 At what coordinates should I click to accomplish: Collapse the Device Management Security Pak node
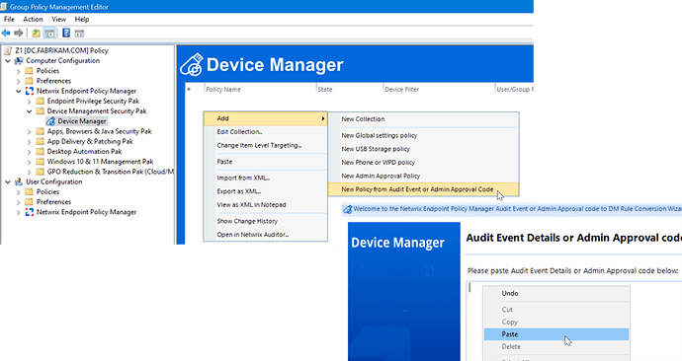point(29,111)
